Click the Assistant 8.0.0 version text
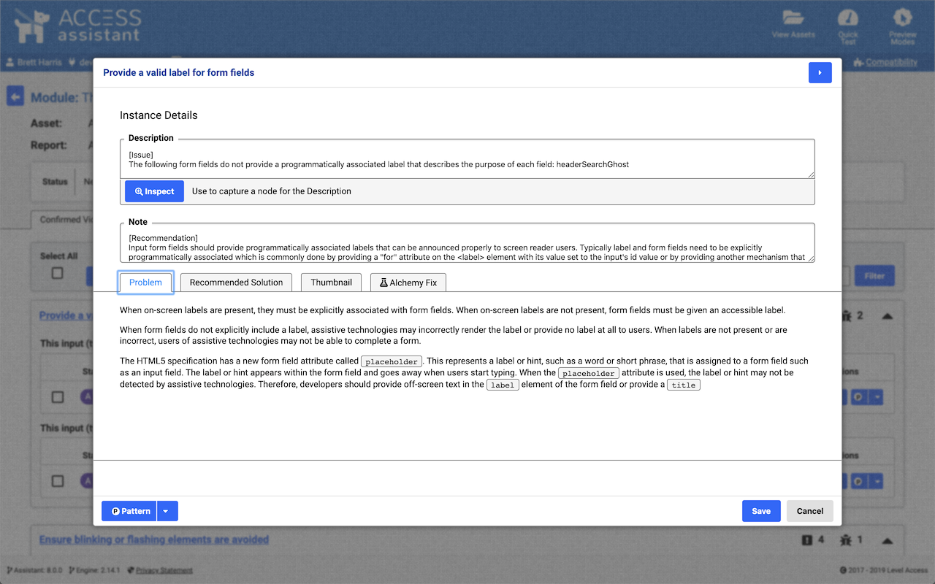The image size is (935, 584). (39, 570)
